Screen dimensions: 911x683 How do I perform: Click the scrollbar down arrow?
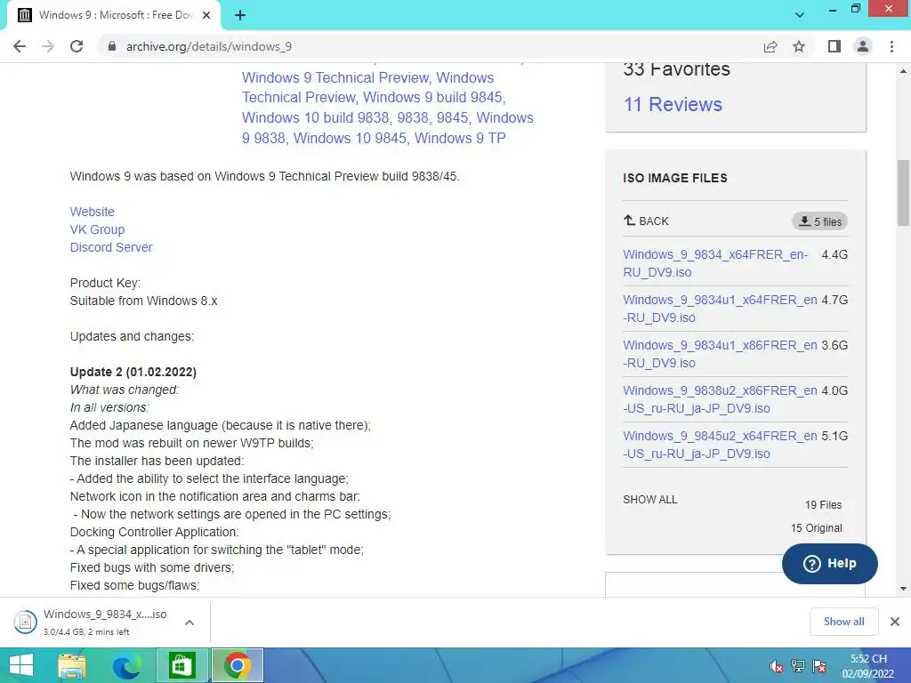click(x=903, y=589)
